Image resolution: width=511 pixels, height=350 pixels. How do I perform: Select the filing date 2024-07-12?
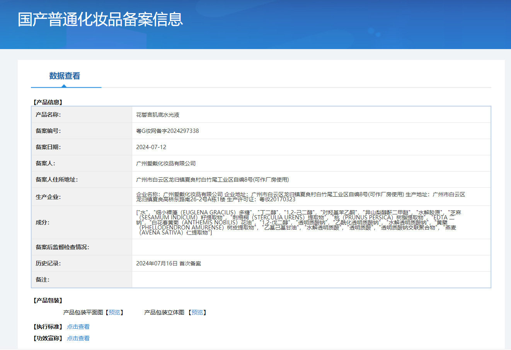pyautogui.click(x=151, y=147)
